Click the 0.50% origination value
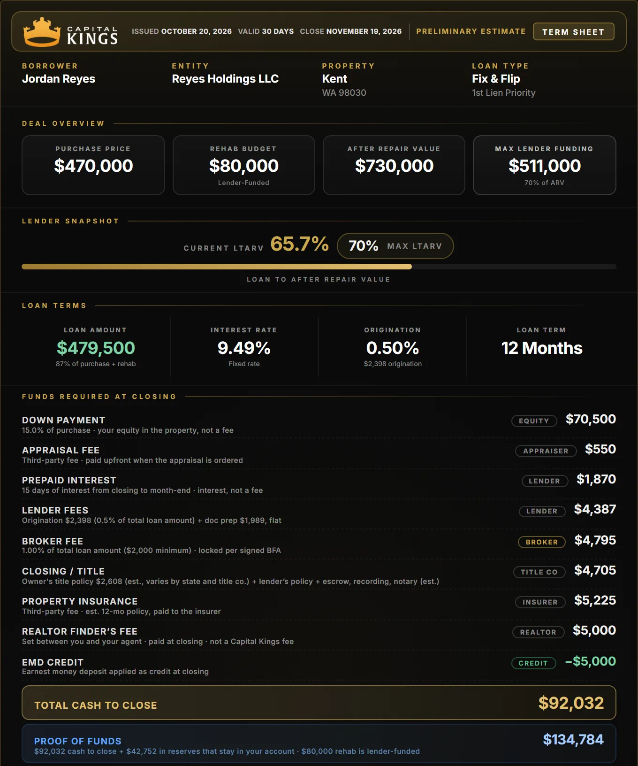 (393, 348)
